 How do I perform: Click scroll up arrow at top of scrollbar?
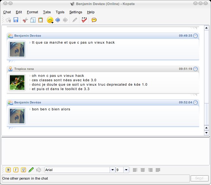pos(206,28)
